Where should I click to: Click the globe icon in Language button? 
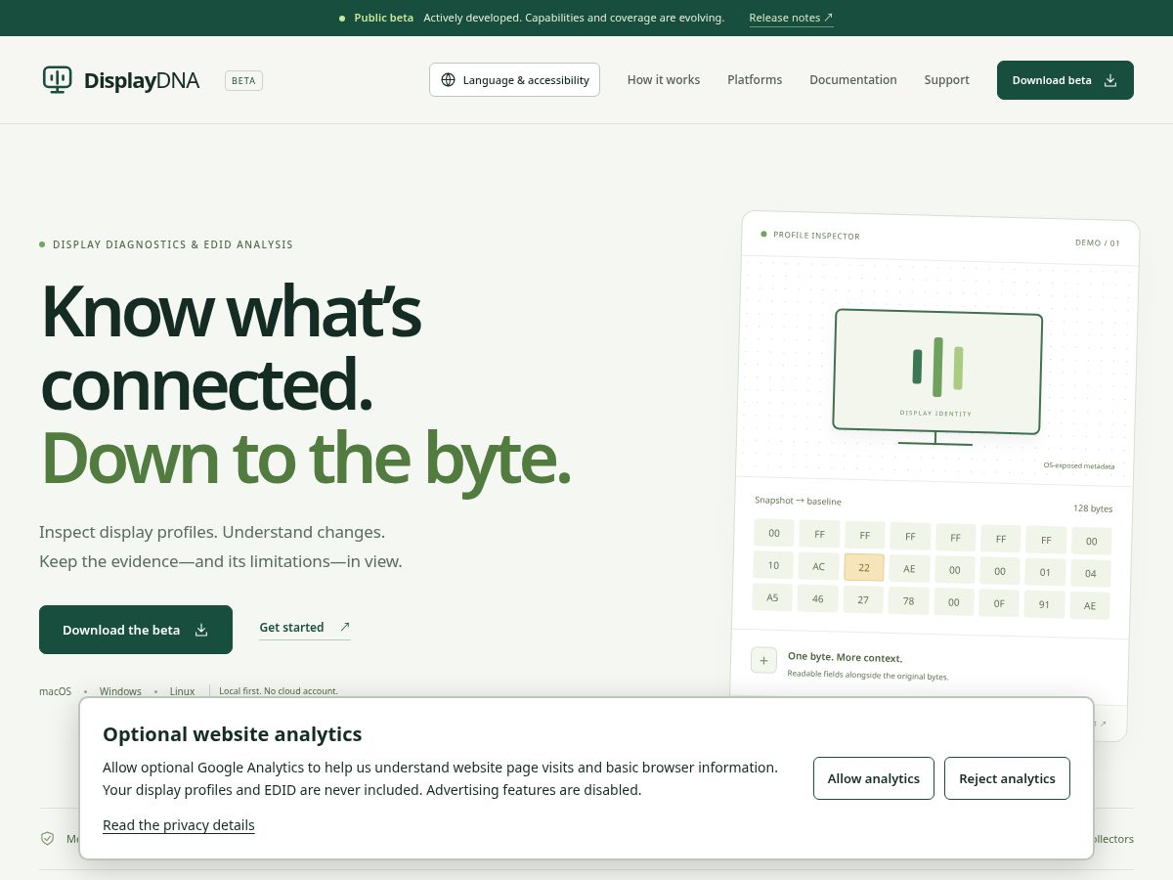pyautogui.click(x=448, y=80)
